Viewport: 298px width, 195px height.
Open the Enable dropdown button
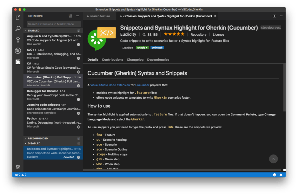pos(142,48)
